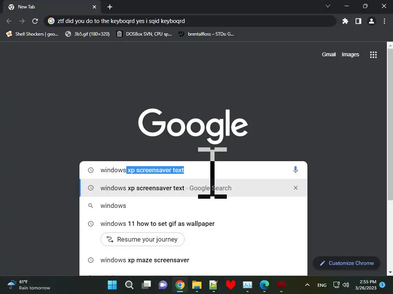393x294 pixels.
Task: Click the Google icon in the address bar
Action: pyautogui.click(x=51, y=21)
